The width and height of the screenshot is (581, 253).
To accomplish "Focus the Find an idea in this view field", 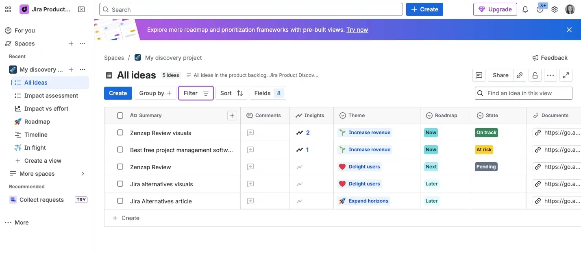I will tap(524, 93).
